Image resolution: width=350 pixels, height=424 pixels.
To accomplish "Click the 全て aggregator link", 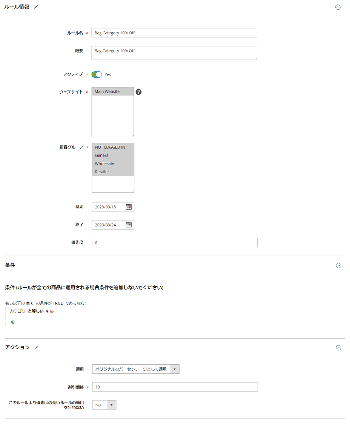I will (30, 303).
